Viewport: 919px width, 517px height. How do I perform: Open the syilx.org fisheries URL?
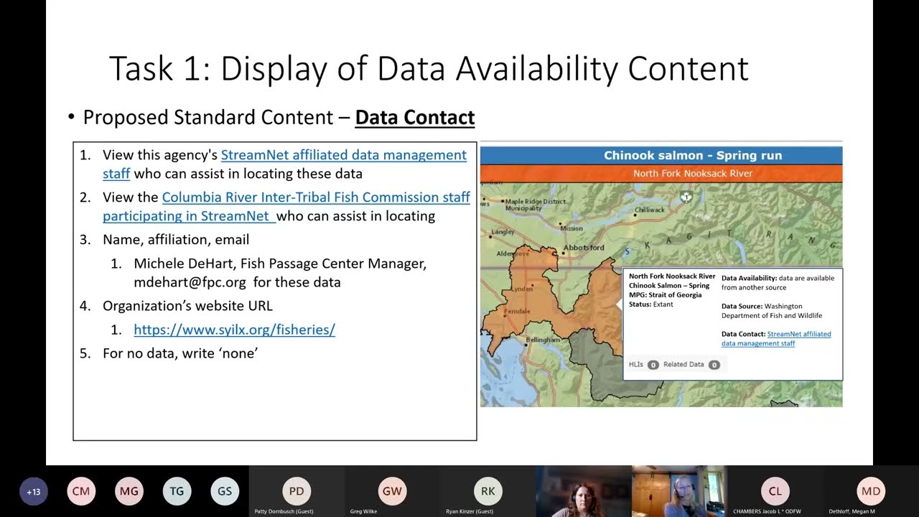pos(234,330)
